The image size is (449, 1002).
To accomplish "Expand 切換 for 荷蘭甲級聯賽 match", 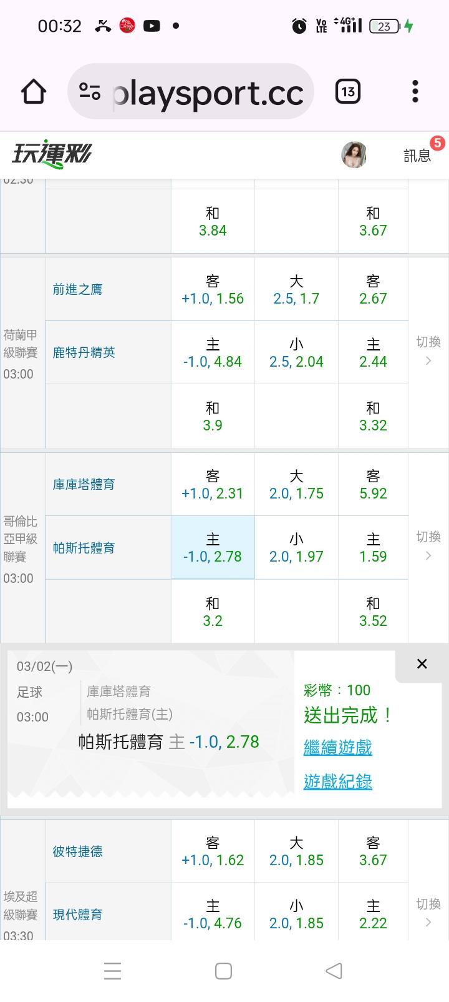I will (x=428, y=350).
